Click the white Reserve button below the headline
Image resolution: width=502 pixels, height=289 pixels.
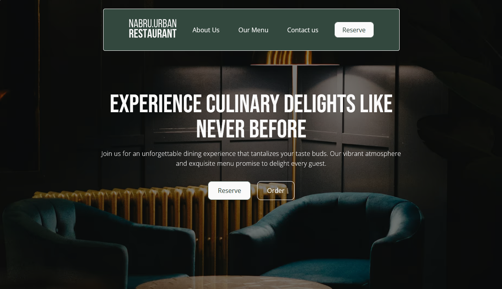230,191
